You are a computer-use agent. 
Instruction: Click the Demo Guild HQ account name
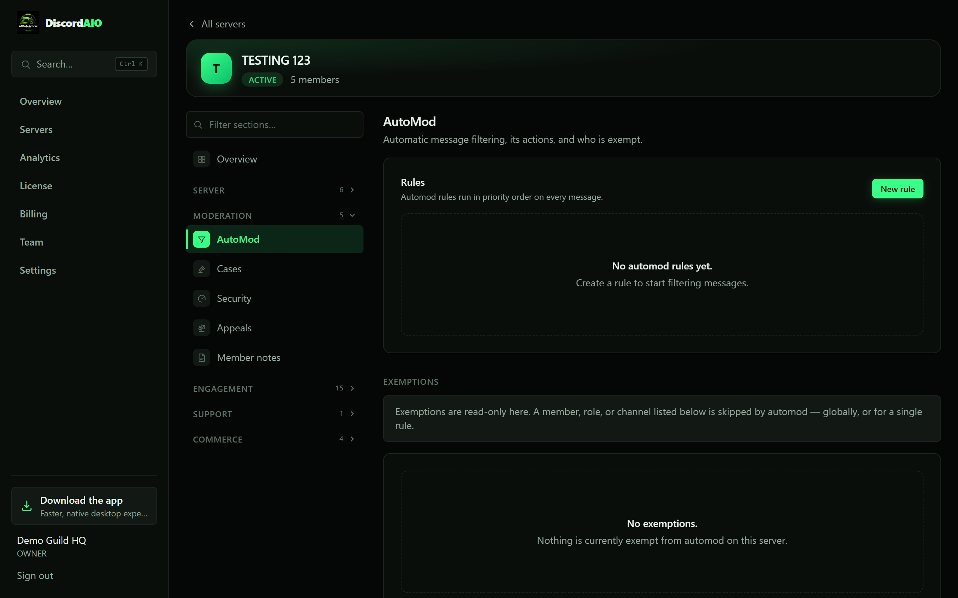pyautogui.click(x=51, y=540)
